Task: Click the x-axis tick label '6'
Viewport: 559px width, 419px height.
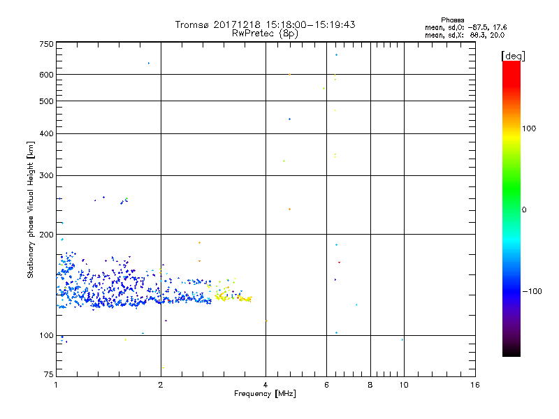Action: [x=326, y=385]
